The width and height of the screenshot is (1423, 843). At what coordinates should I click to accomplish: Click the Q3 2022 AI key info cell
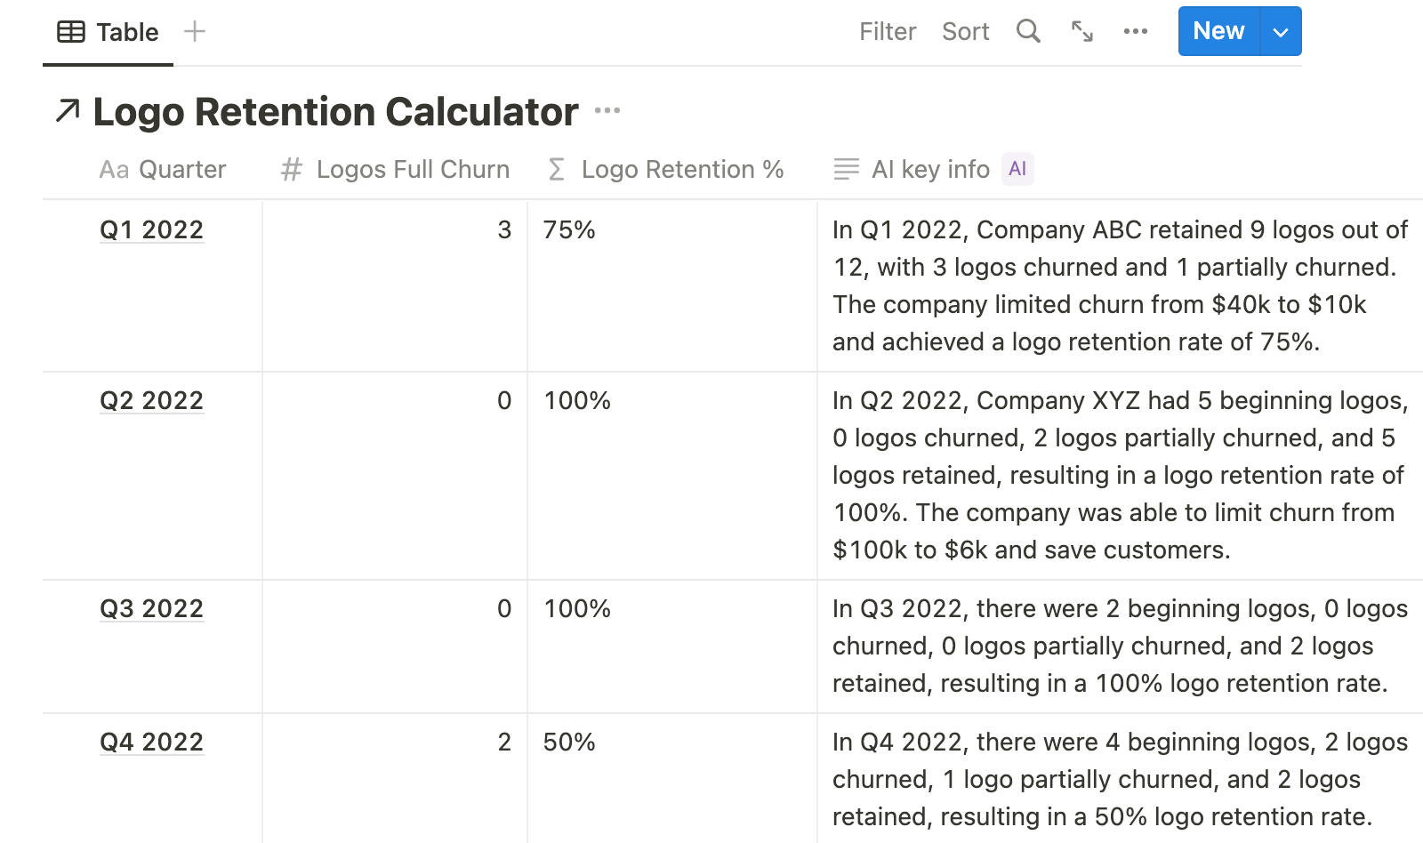(x=1119, y=646)
